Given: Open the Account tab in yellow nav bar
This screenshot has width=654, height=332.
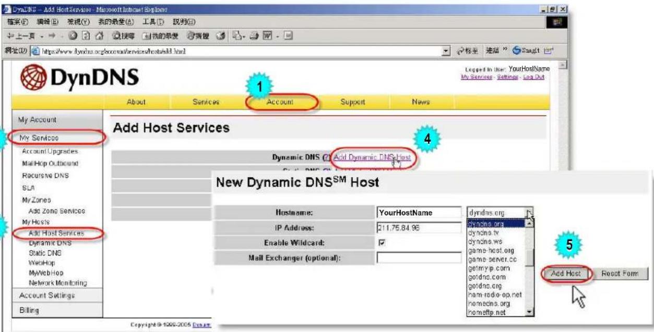Looking at the screenshot, I should [280, 102].
